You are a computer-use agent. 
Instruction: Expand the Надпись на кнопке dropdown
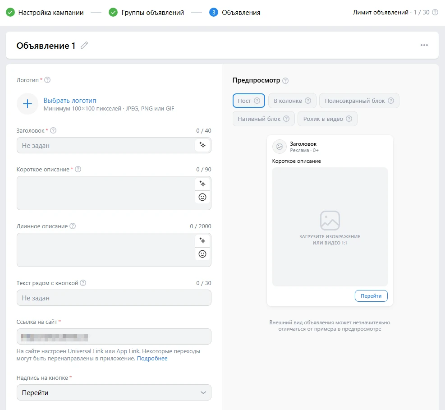[x=114, y=392]
